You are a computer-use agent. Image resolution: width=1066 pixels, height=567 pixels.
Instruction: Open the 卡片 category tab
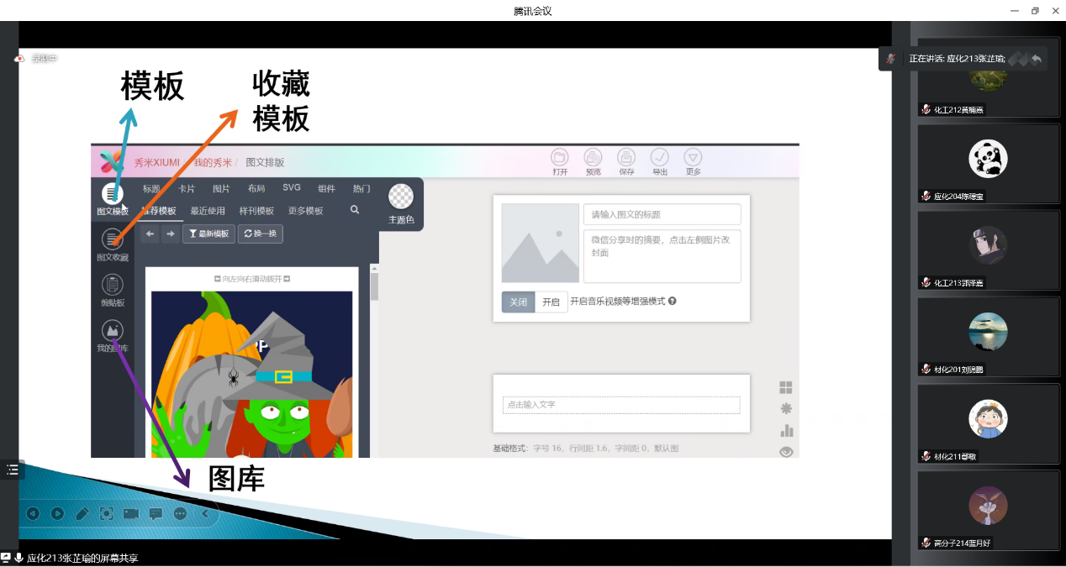point(187,189)
